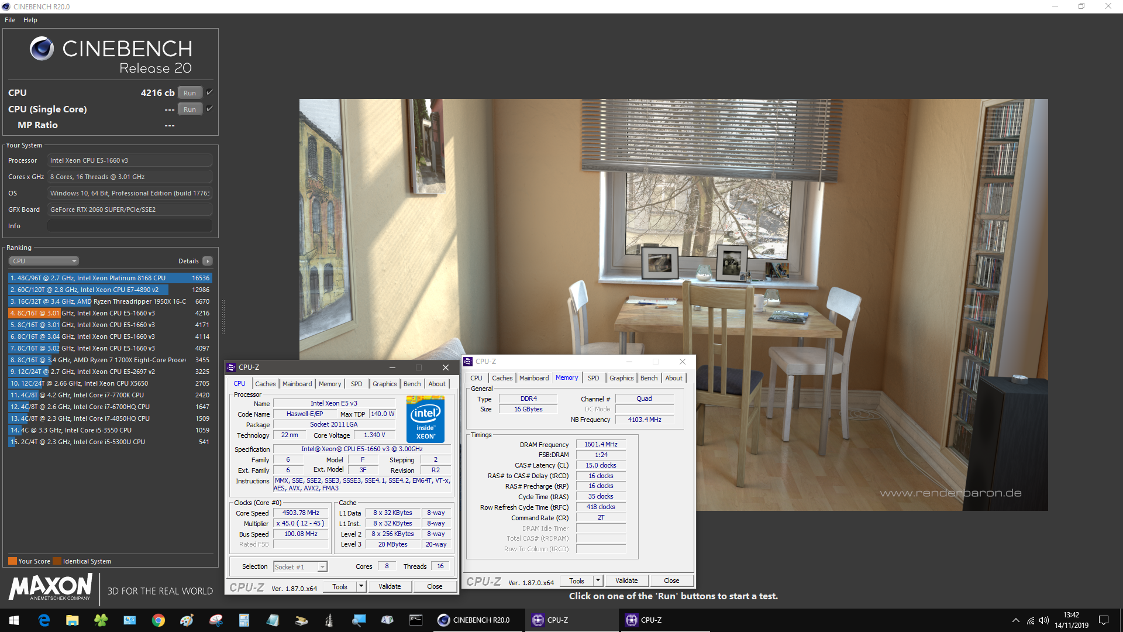Image resolution: width=1123 pixels, height=632 pixels.
Task: Click Validate in left CPU-Z window
Action: point(390,587)
